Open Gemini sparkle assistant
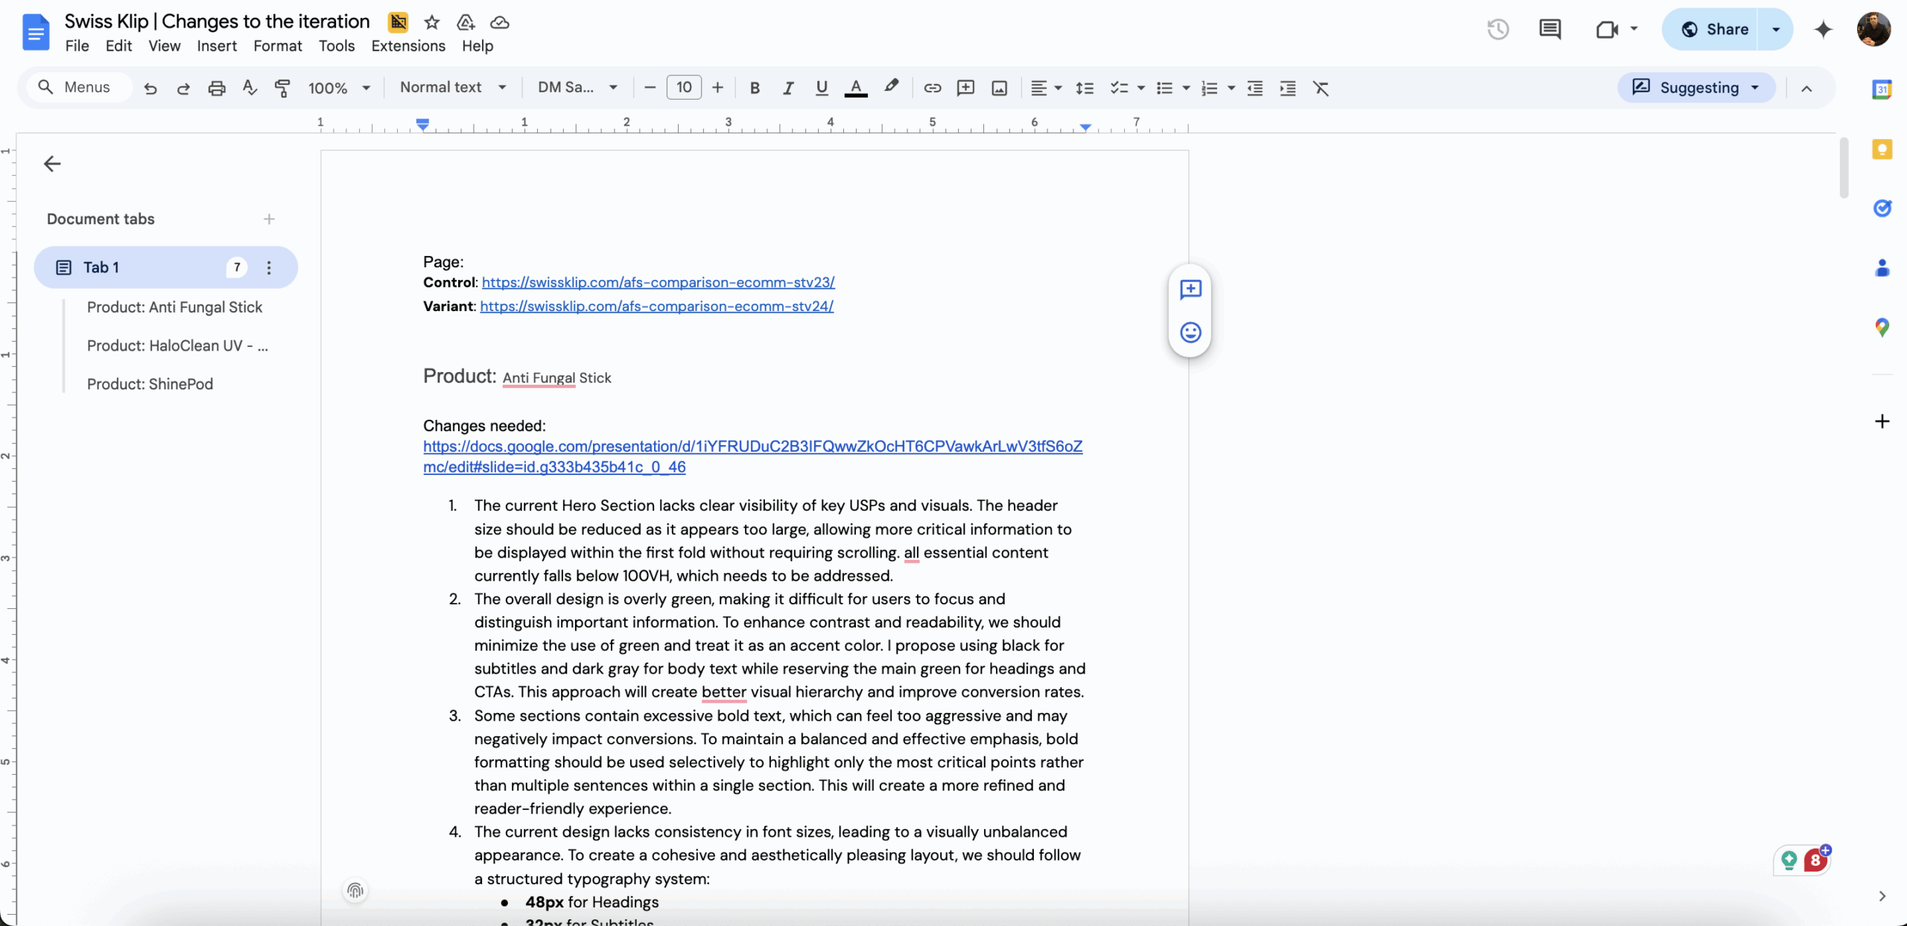This screenshot has height=926, width=1907. 1823,29
